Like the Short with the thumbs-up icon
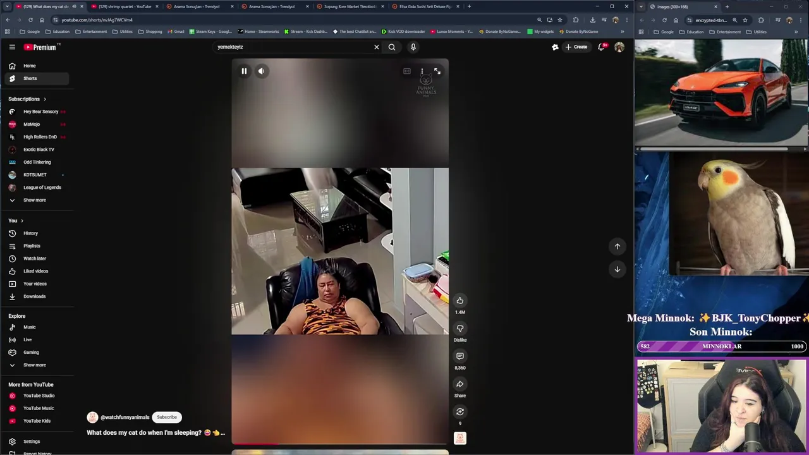This screenshot has width=809, height=455. pyautogui.click(x=460, y=300)
